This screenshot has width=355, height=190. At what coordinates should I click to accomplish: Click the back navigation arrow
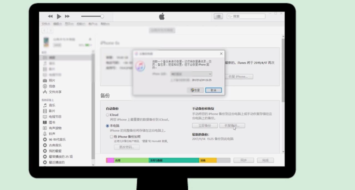coord(44,30)
